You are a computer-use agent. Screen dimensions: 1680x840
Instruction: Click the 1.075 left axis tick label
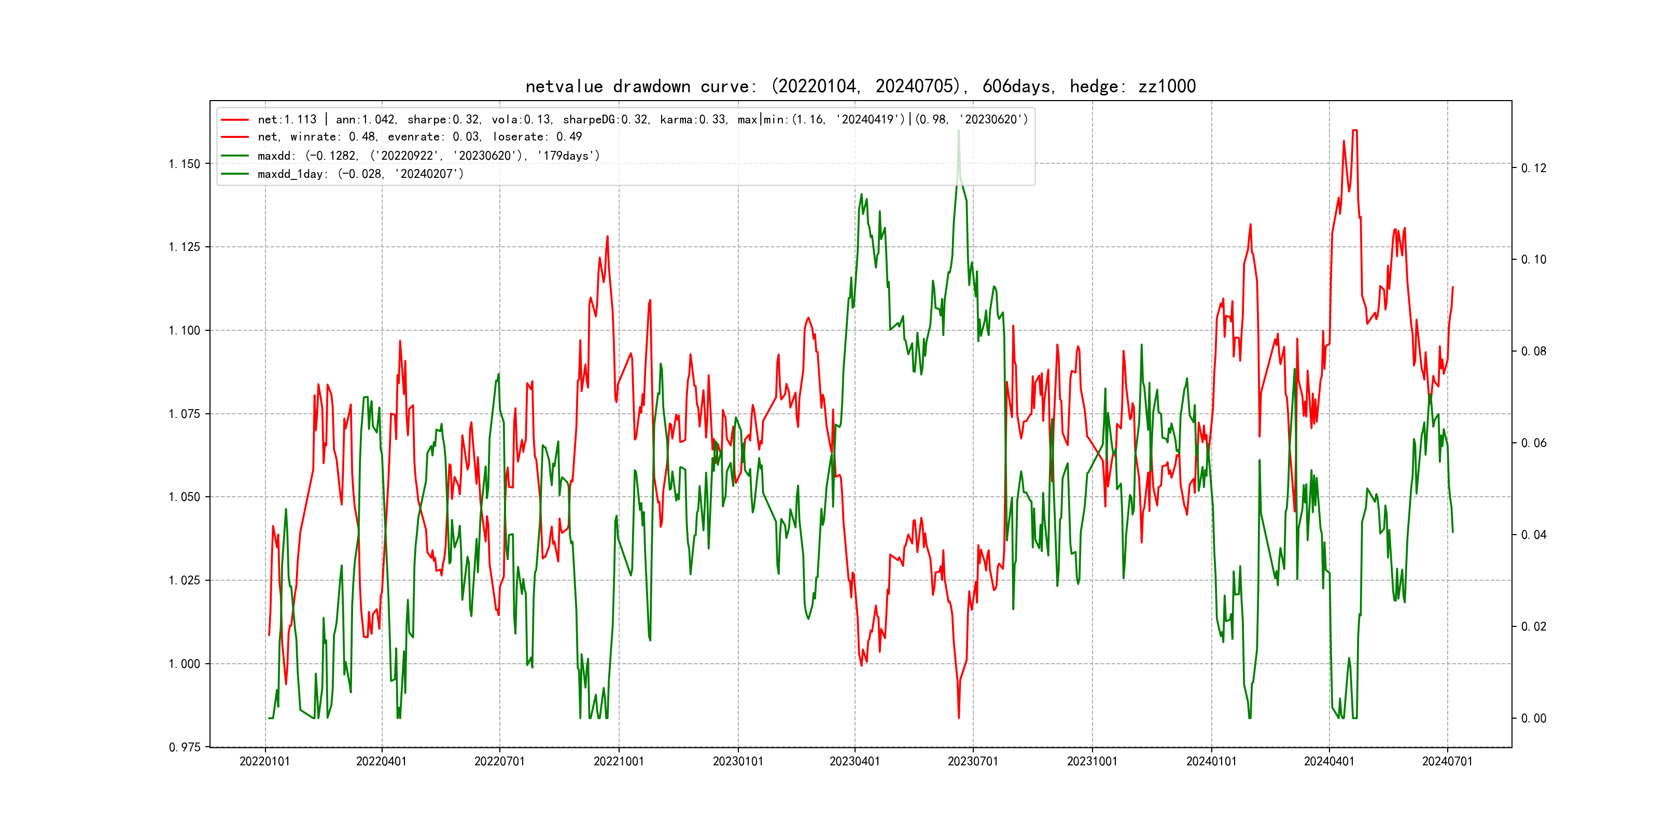pos(185,413)
